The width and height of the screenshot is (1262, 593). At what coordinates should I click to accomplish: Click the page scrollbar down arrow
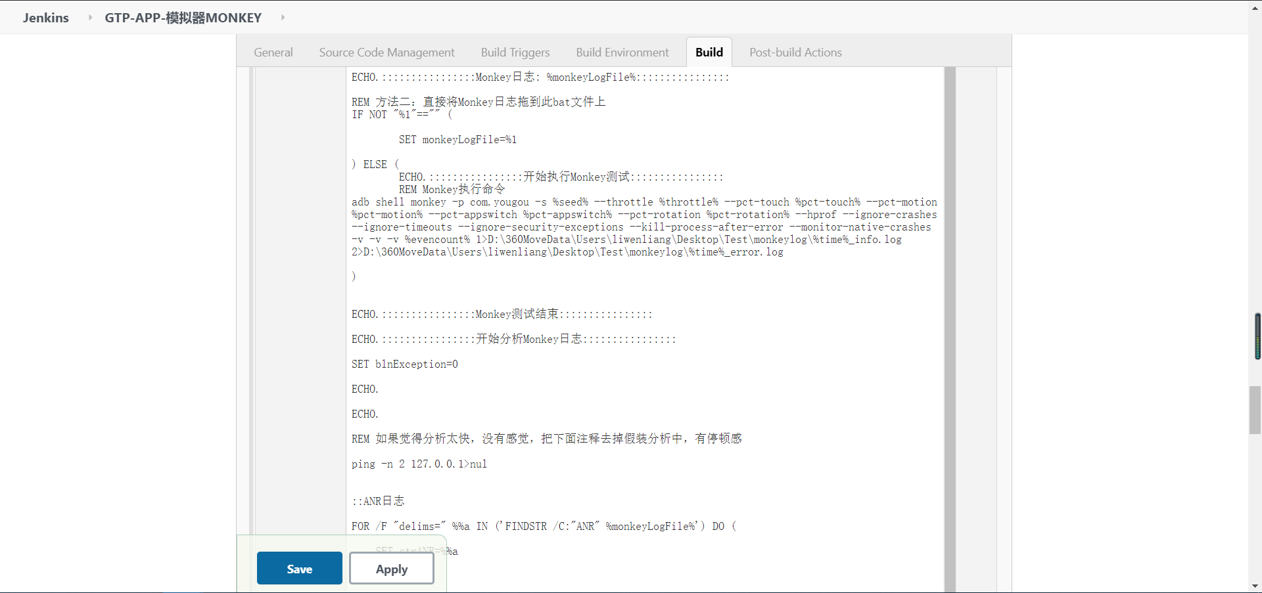(1256, 586)
